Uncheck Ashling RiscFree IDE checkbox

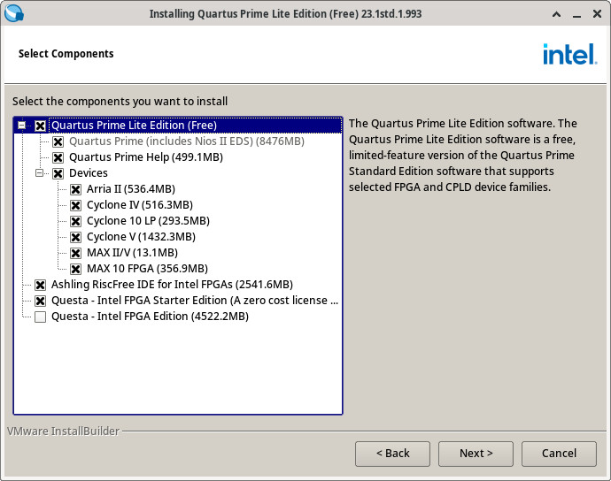point(40,286)
